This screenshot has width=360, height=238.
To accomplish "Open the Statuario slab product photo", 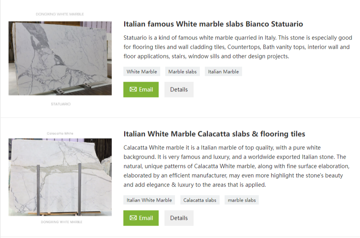I will [59, 58].
